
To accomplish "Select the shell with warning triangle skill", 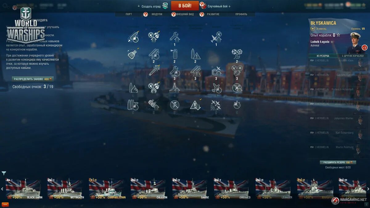I will (x=195, y=54).
